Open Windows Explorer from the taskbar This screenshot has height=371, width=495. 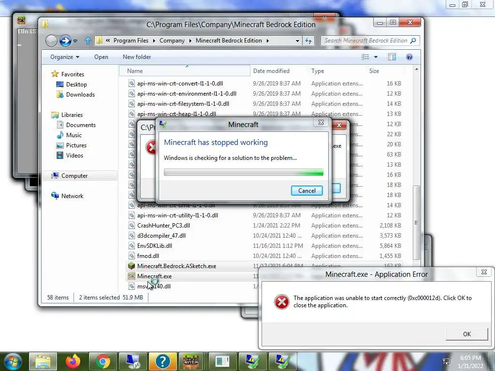pyautogui.click(x=43, y=361)
